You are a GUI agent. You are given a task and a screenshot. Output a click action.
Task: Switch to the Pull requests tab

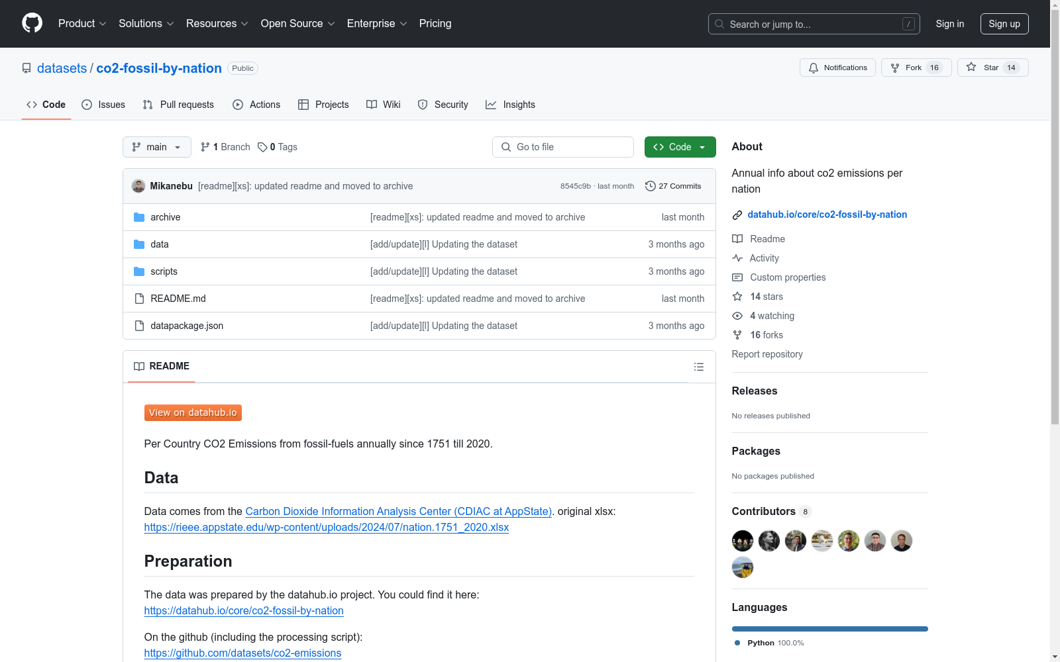click(x=178, y=105)
